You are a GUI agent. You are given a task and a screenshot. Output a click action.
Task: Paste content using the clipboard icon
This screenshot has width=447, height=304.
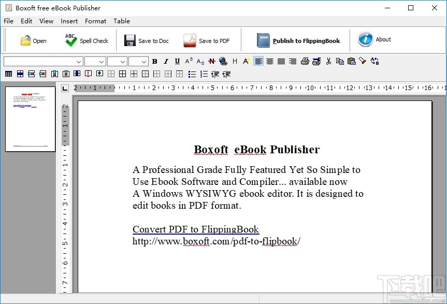(x=352, y=61)
